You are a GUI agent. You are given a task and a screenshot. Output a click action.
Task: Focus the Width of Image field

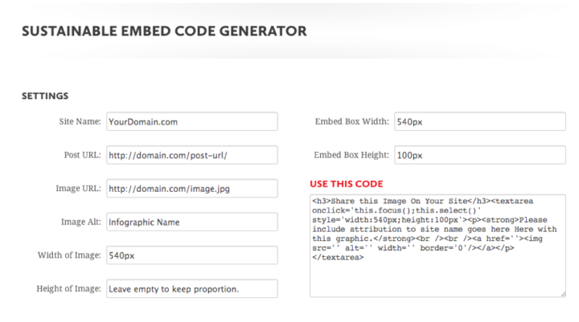(192, 255)
